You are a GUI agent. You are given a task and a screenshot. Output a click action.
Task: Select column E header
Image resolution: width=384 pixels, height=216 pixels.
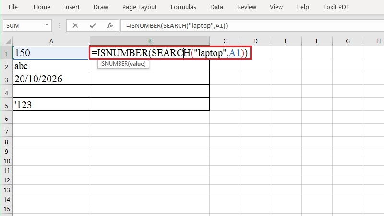point(286,41)
